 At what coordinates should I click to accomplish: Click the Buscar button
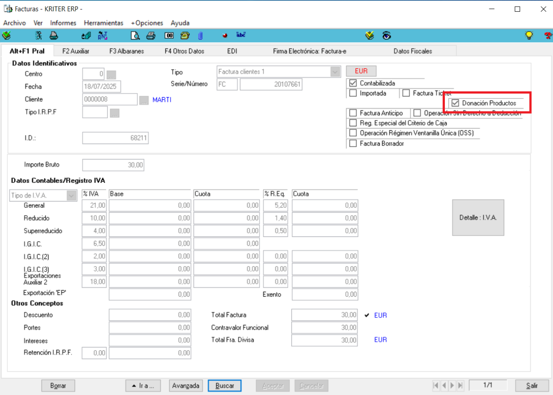(225, 386)
